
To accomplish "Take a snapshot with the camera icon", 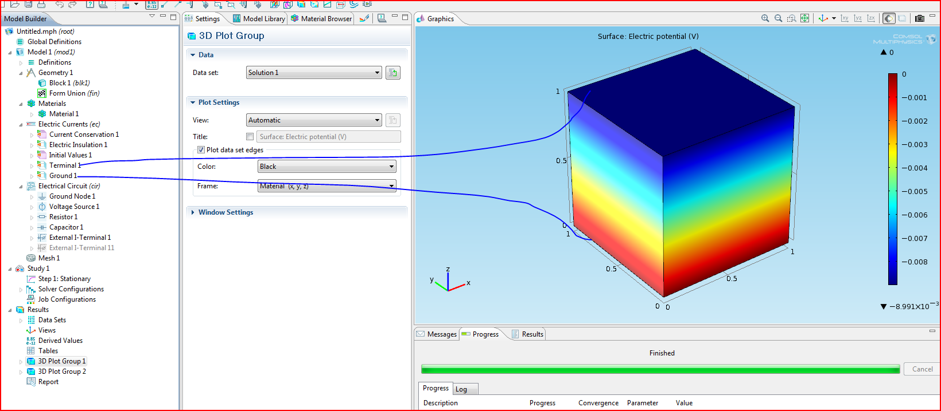I will pos(920,18).
